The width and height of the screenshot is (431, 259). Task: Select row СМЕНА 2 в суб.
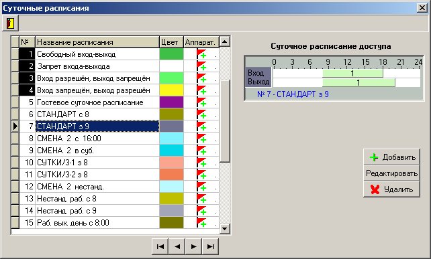(97, 151)
